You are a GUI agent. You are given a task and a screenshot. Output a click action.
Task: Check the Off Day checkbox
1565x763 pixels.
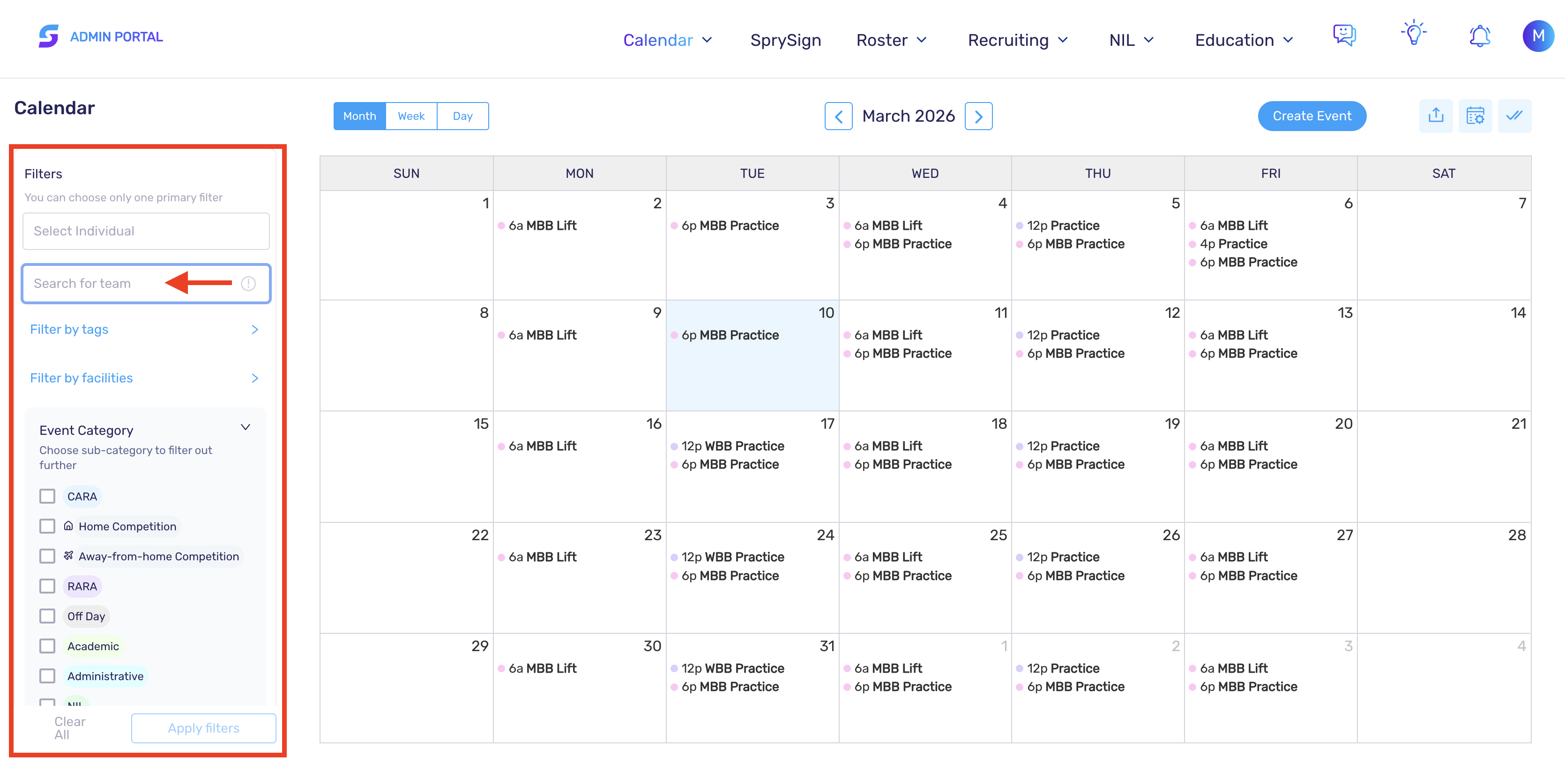pos(47,616)
